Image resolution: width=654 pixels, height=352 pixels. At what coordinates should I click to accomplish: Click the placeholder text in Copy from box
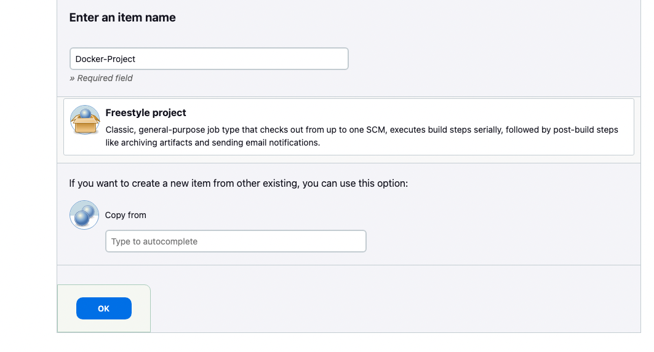point(154,241)
